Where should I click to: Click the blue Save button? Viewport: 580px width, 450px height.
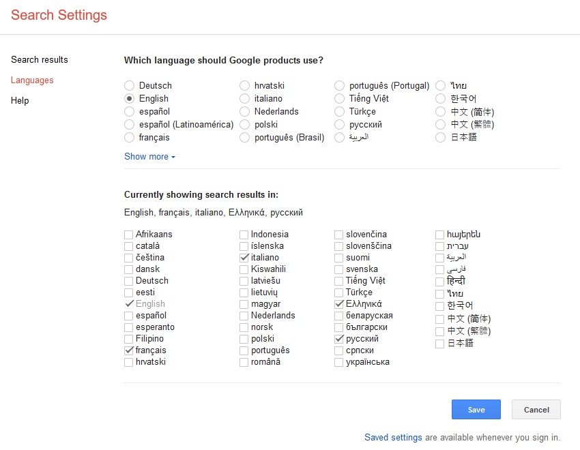[x=476, y=409]
